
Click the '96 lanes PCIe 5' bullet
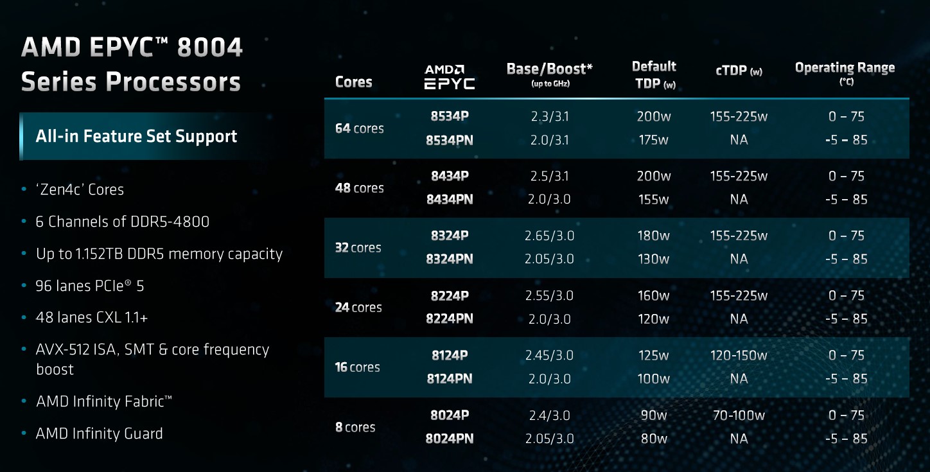click(90, 286)
